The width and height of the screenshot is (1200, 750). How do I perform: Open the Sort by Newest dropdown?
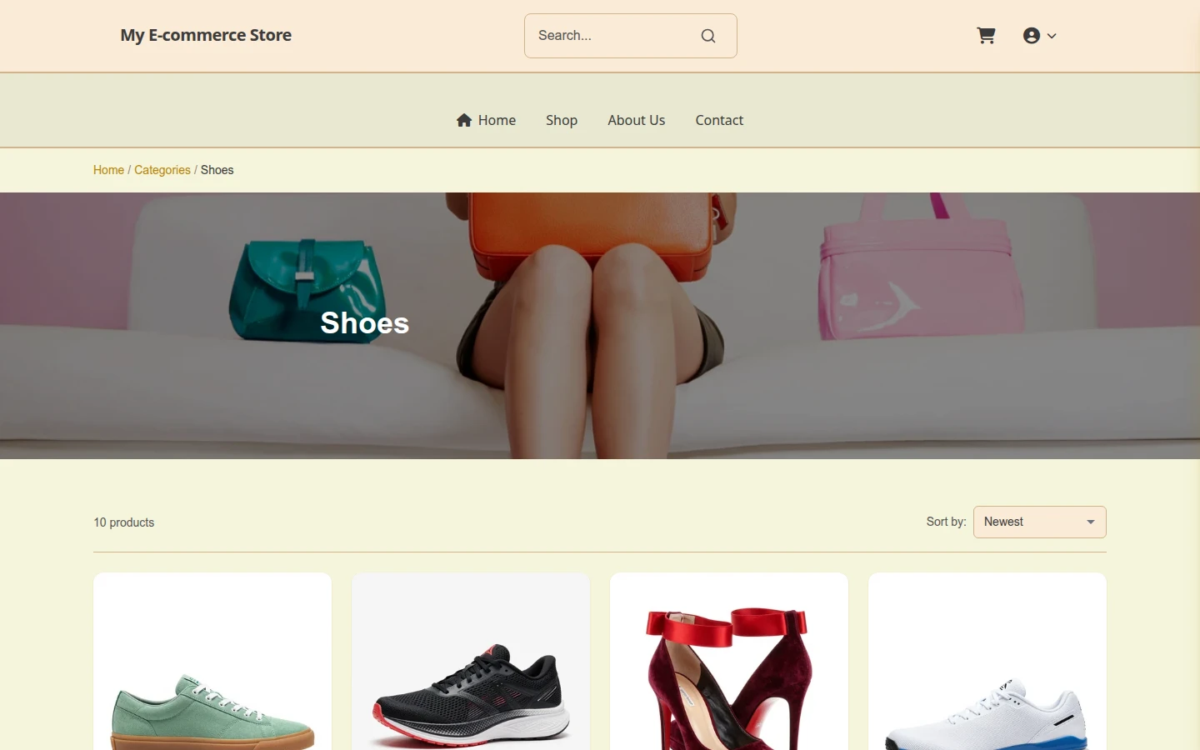(x=1040, y=522)
